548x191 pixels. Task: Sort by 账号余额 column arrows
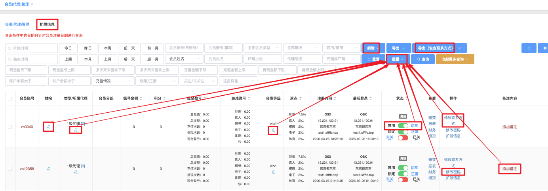tap(141, 98)
